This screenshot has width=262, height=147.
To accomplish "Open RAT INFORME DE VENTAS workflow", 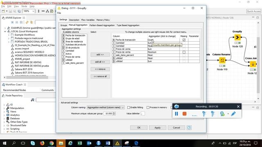I will pyautogui.click(x=28, y=62).
